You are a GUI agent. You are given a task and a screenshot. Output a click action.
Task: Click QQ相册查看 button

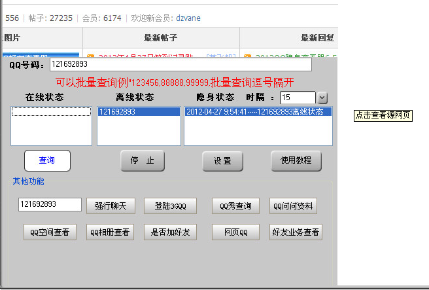tap(110, 232)
